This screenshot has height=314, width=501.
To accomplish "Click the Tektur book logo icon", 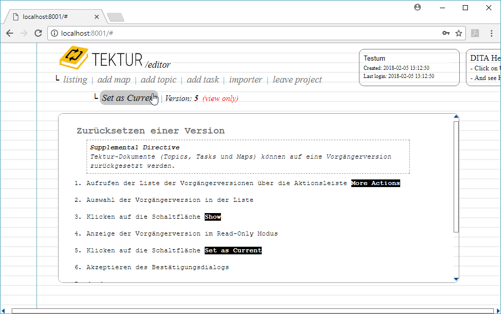I will (74, 57).
